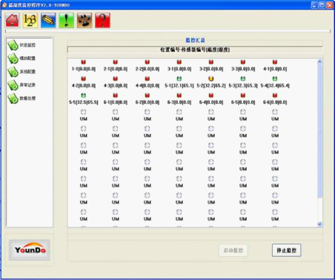
Task: Select the red indicator for sensor 6-2
Action: (147, 96)
